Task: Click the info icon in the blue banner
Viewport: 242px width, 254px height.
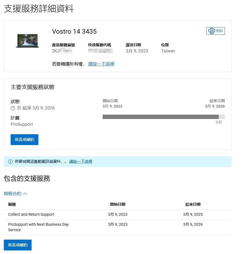Action: (10, 162)
